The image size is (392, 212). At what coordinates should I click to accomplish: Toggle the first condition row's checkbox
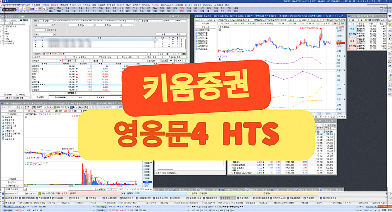point(35,40)
